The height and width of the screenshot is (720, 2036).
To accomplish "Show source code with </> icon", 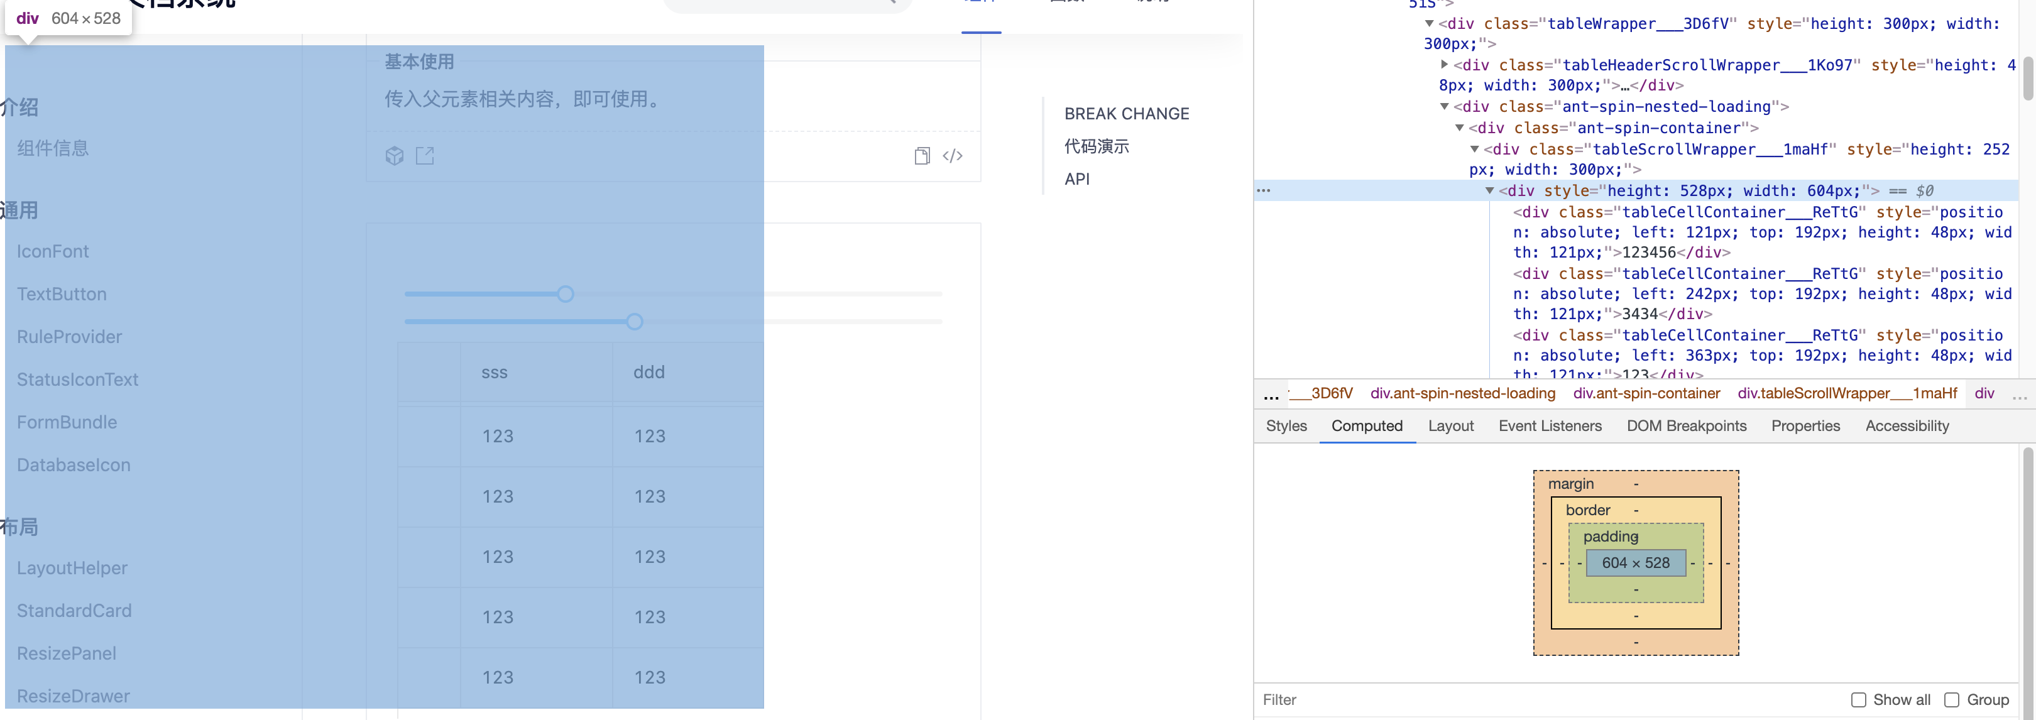I will 953,156.
